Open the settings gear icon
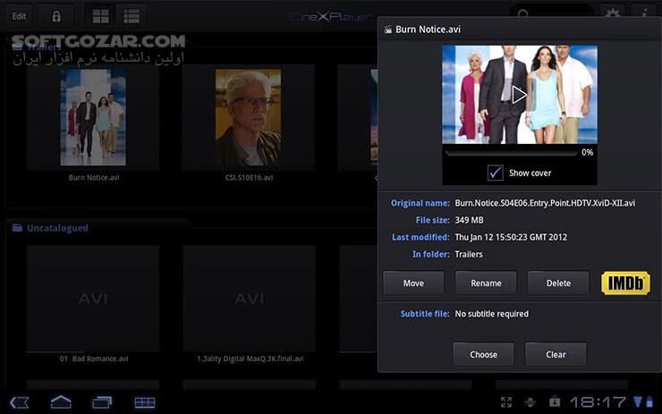The width and height of the screenshot is (662, 414). [x=612, y=13]
